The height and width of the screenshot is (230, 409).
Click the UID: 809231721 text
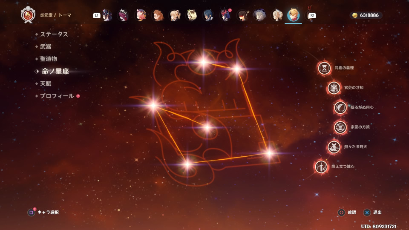[x=379, y=227]
